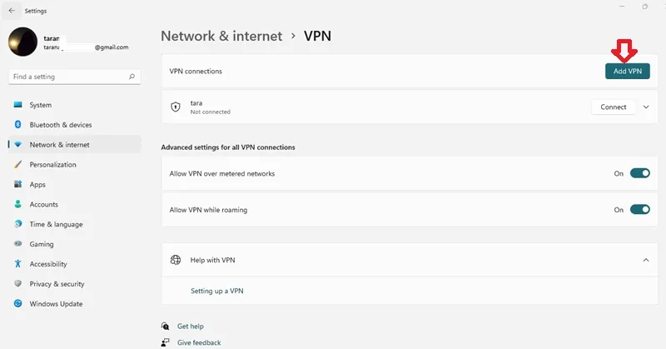Open the Setting up a VPN link
This screenshot has width=666, height=349.
click(217, 291)
